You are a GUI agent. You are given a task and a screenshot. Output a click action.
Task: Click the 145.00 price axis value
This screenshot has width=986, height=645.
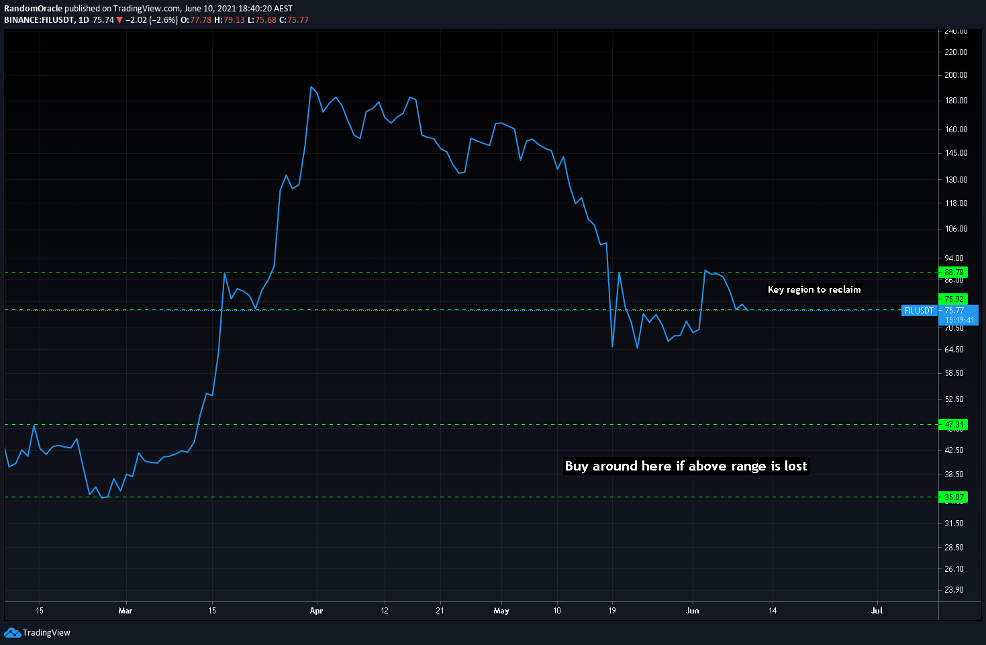(956, 153)
